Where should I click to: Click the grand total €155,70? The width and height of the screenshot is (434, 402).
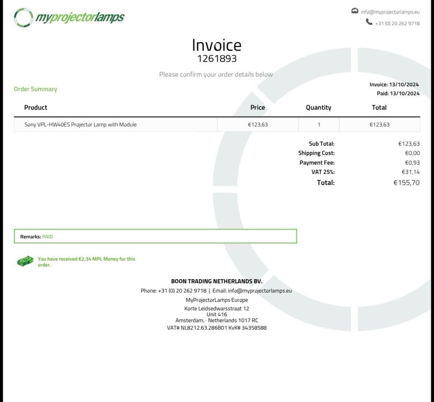[x=406, y=183]
